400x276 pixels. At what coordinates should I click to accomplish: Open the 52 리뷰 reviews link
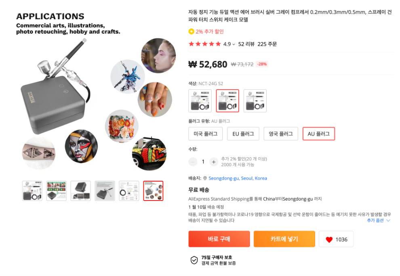(246, 44)
